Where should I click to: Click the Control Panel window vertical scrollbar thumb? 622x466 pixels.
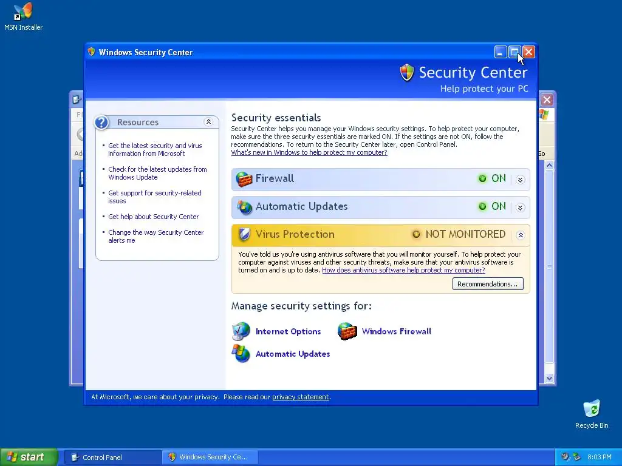(x=549, y=267)
